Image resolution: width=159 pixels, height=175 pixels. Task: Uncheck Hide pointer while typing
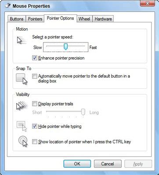[x=35, y=126]
